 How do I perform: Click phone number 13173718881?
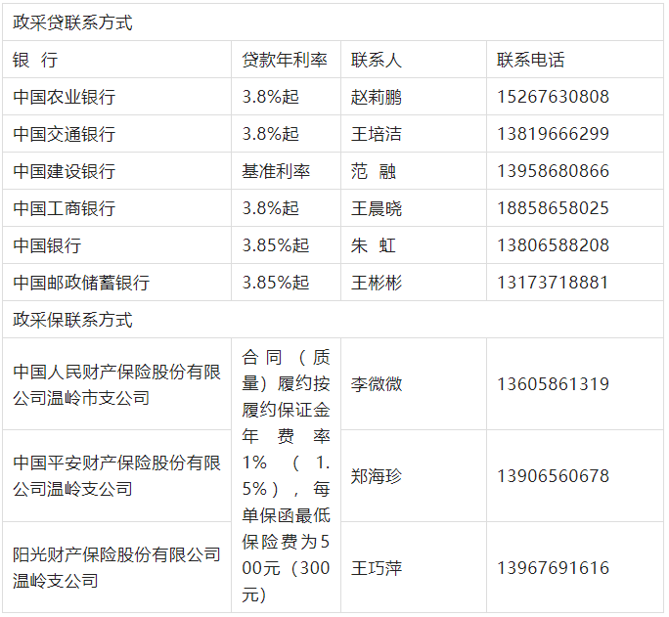coord(553,283)
